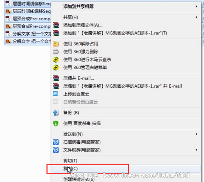Expand the 添加到共享相簿 submenu arrow
This screenshot has height=182, width=204.
point(196,6)
